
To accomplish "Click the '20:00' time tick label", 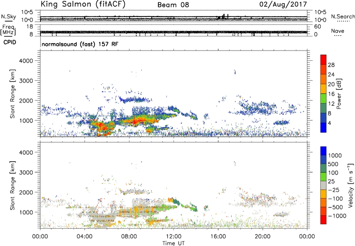I will coord(263,237).
